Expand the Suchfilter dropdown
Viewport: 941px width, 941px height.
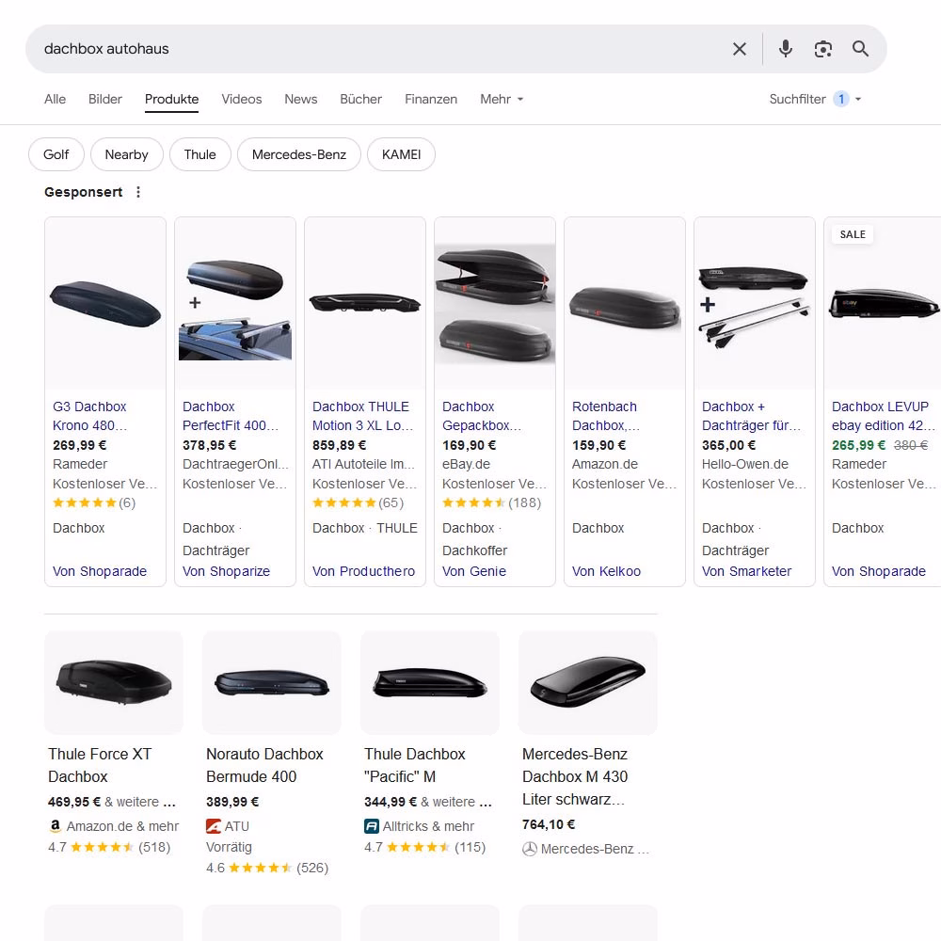815,99
